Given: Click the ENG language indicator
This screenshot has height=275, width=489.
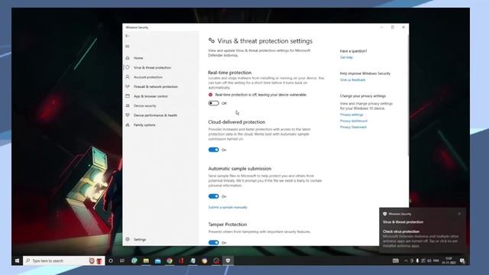Looking at the screenshot, I should pos(436,260).
